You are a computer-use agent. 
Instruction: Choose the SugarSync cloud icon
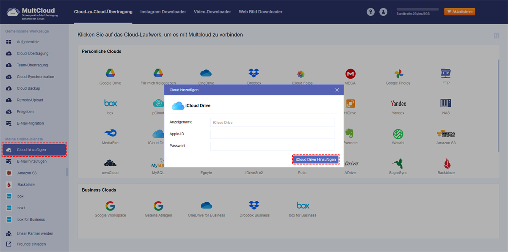[398, 164]
